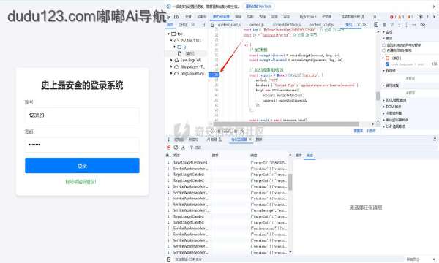Toggle the device toolbar icon

pos(176,17)
